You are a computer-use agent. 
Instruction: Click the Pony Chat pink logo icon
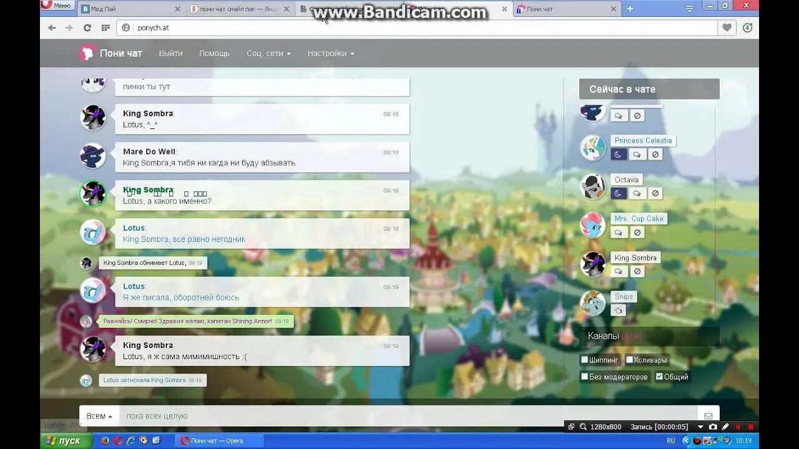[x=87, y=53]
